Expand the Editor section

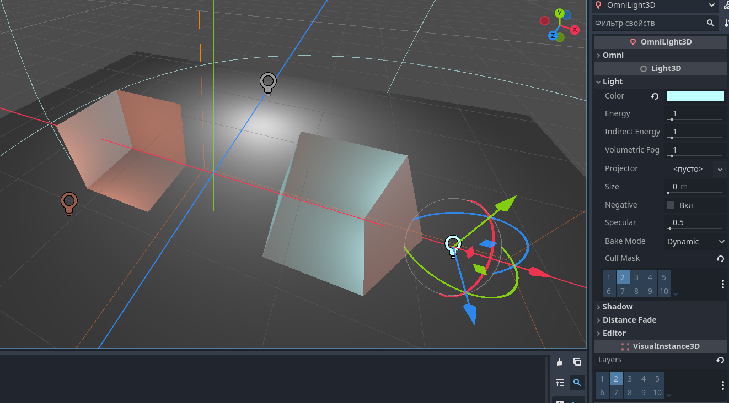click(x=660, y=333)
